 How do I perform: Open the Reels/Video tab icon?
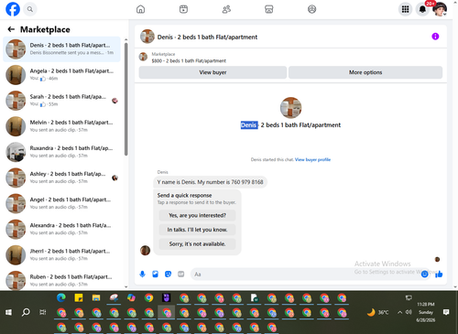tap(183, 9)
